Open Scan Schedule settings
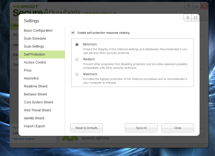 42,38
